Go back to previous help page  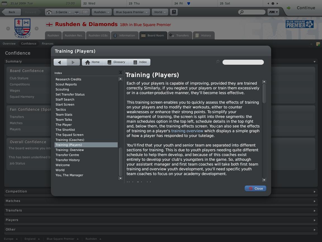60,62
